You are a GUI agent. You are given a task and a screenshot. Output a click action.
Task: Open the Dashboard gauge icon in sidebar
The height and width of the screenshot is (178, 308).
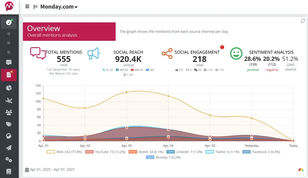point(9,22)
